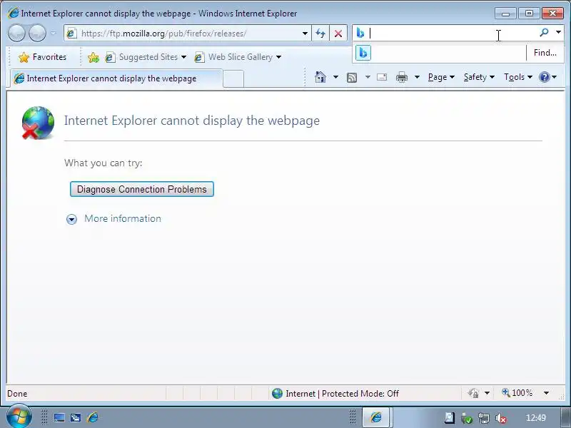Click the Back navigation button
The width and height of the screenshot is (571, 428).
pos(16,34)
